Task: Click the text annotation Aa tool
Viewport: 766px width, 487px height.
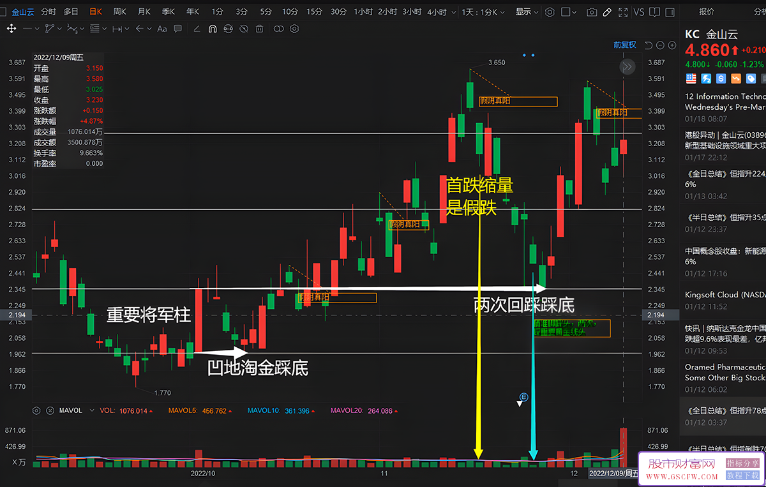Action: tap(162, 29)
